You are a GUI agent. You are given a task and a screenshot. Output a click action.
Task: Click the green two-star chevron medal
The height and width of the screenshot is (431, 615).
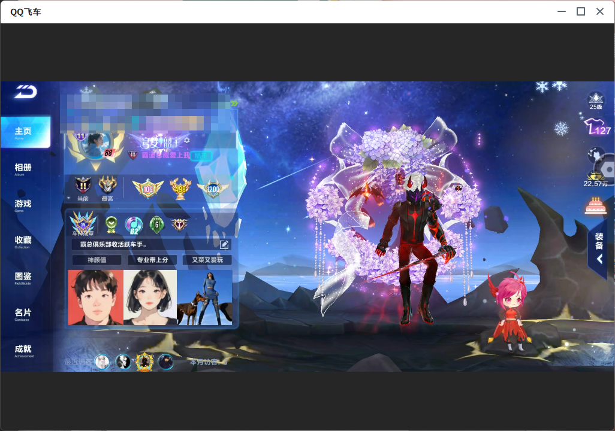point(111,225)
